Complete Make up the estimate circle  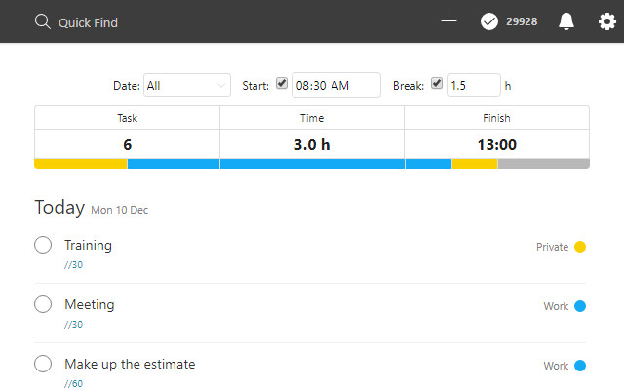pos(43,364)
